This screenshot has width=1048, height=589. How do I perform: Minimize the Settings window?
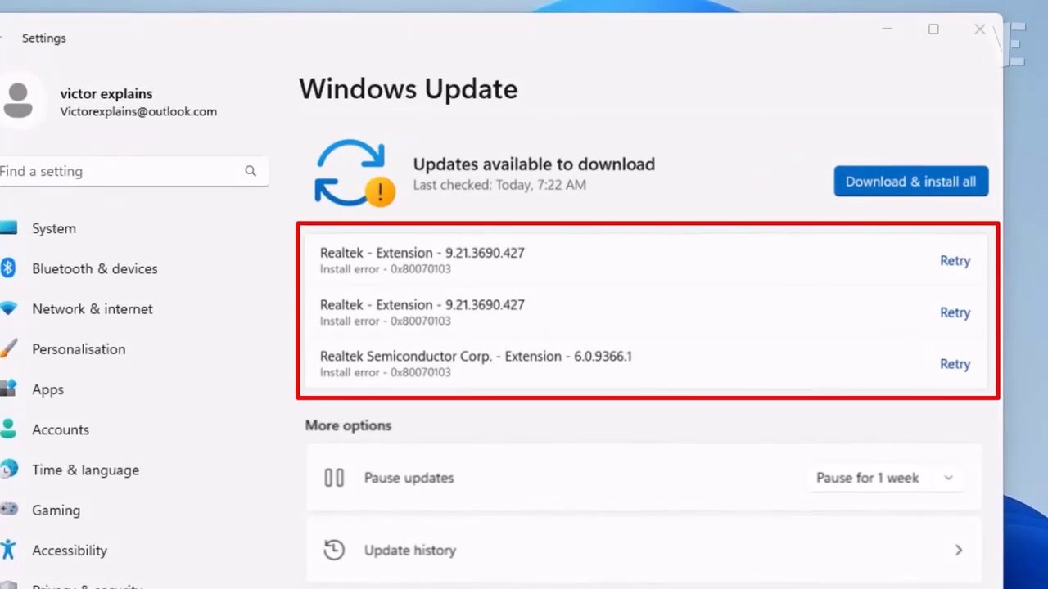pyautogui.click(x=887, y=29)
